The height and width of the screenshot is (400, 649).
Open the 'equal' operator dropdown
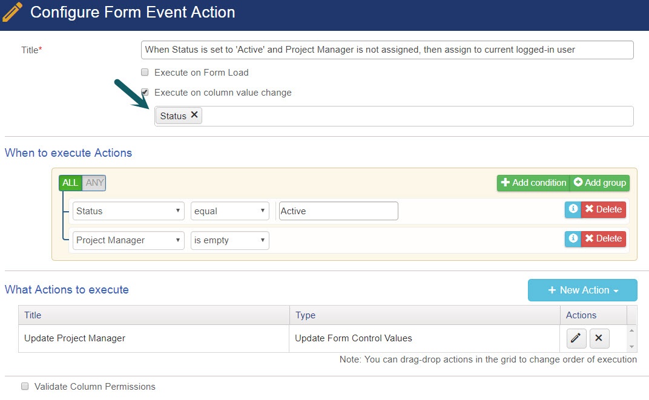coord(229,211)
